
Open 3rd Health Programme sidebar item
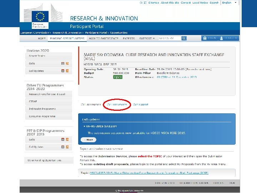(49, 109)
